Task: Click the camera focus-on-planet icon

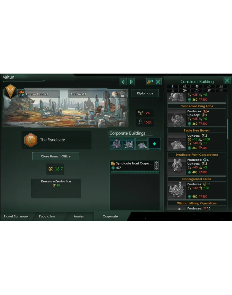Action: pos(150,82)
